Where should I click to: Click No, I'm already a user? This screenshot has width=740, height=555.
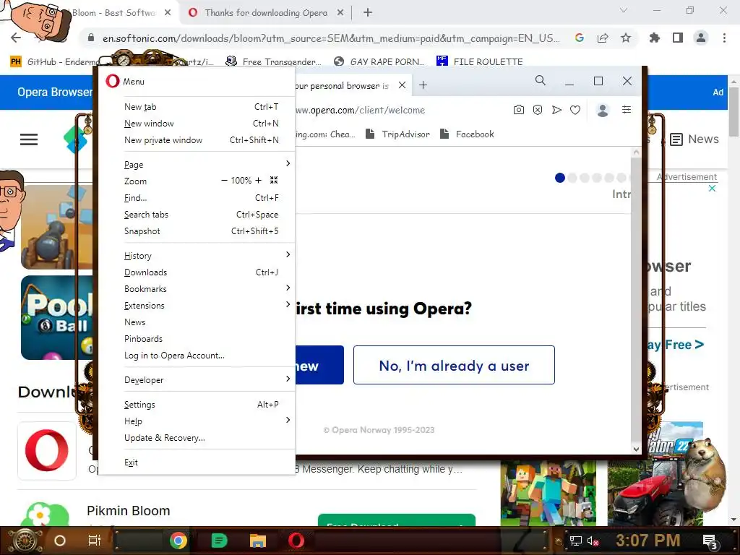point(454,365)
